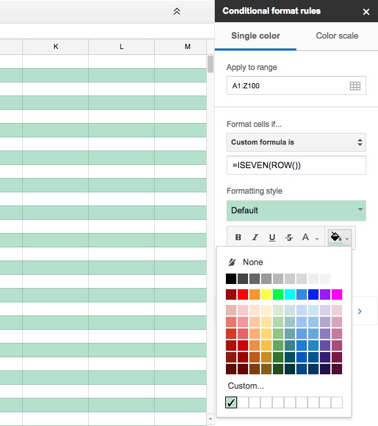Click the =ISEVEN(ROW()) formula field
Screen dimensions: 378x426
click(x=296, y=165)
